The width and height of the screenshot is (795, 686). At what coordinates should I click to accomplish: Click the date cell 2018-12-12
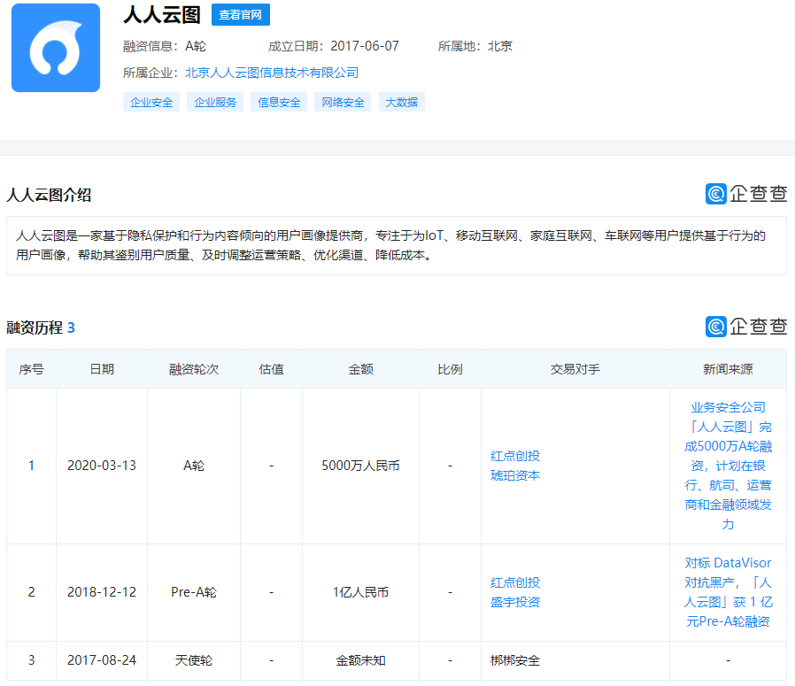pyautogui.click(x=102, y=592)
